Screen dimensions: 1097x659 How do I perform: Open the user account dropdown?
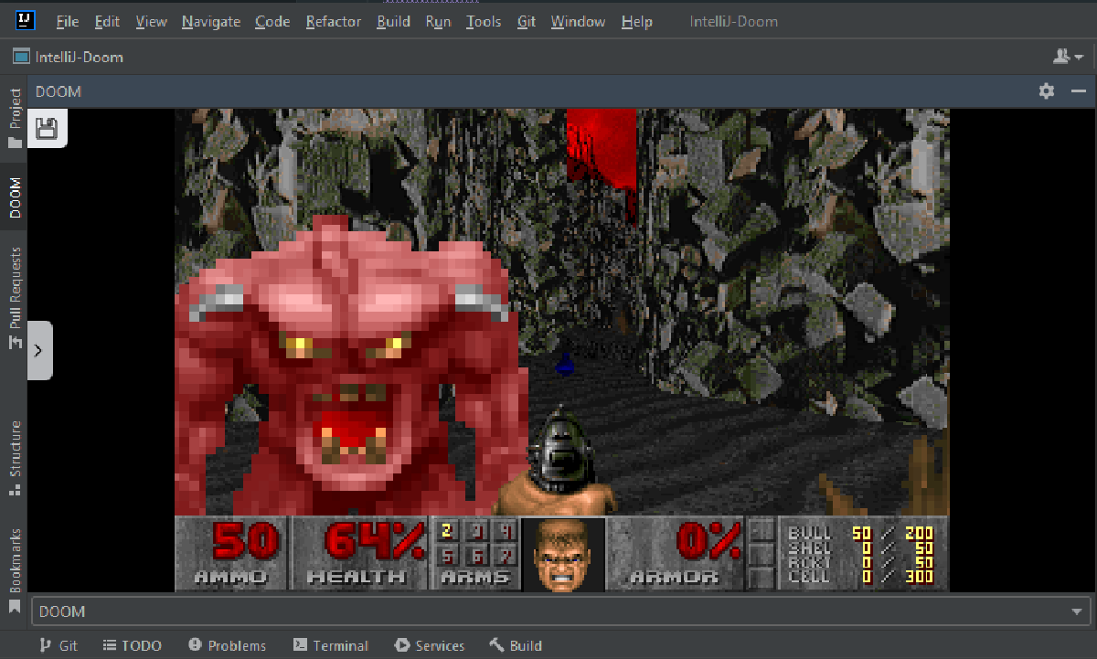pyautogui.click(x=1068, y=57)
